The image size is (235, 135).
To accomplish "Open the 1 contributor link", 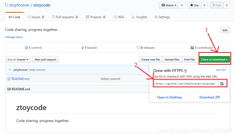I will click(202, 48).
